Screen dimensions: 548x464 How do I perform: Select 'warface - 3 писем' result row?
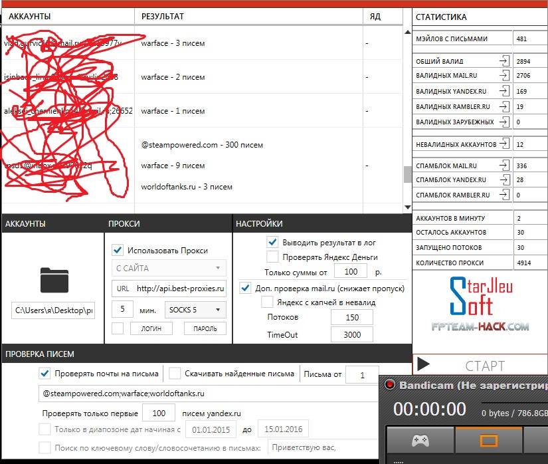tap(173, 43)
